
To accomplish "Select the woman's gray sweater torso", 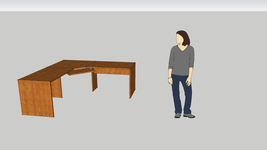I will click(x=181, y=61).
